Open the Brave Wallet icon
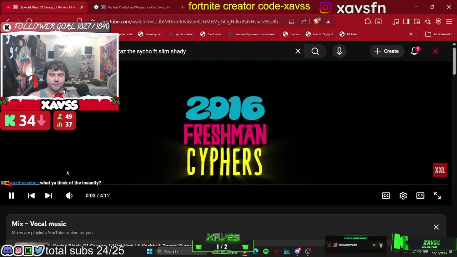The image size is (457, 257). pos(417,21)
